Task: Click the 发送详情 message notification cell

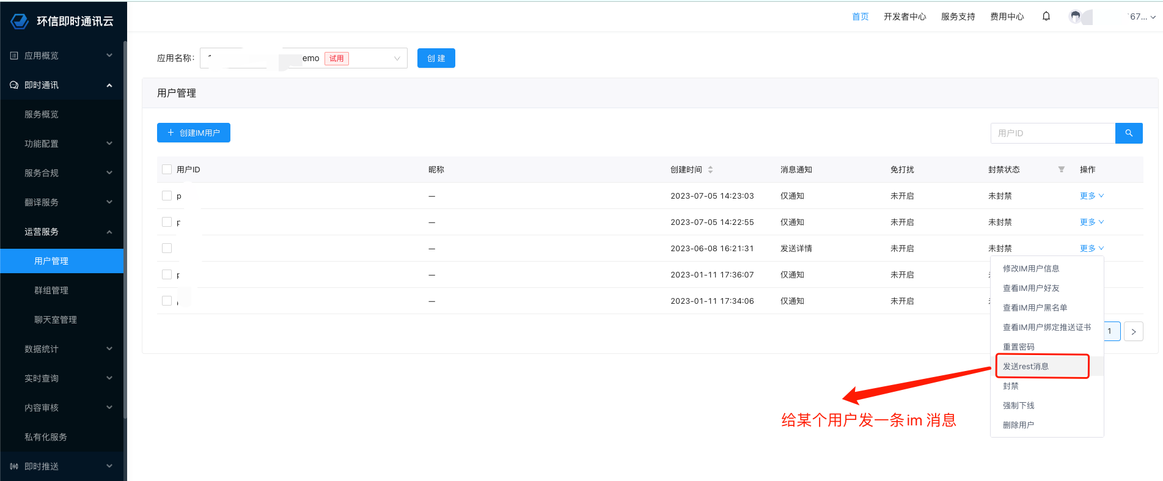Action: click(796, 248)
